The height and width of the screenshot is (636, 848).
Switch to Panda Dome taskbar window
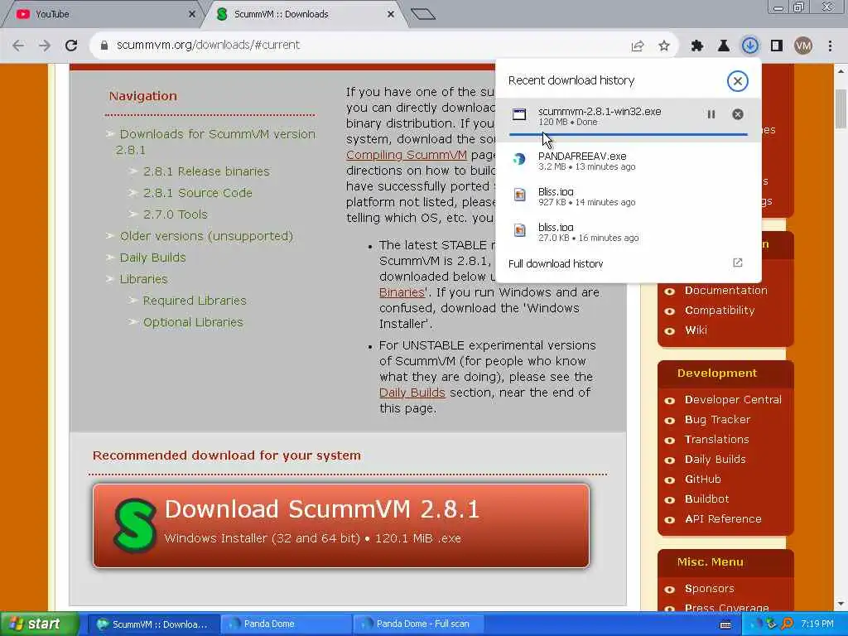point(286,624)
